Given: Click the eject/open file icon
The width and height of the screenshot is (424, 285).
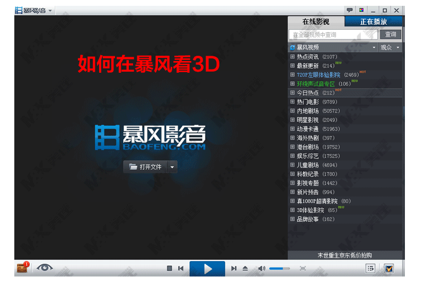Looking at the screenshot, I should [245, 268].
